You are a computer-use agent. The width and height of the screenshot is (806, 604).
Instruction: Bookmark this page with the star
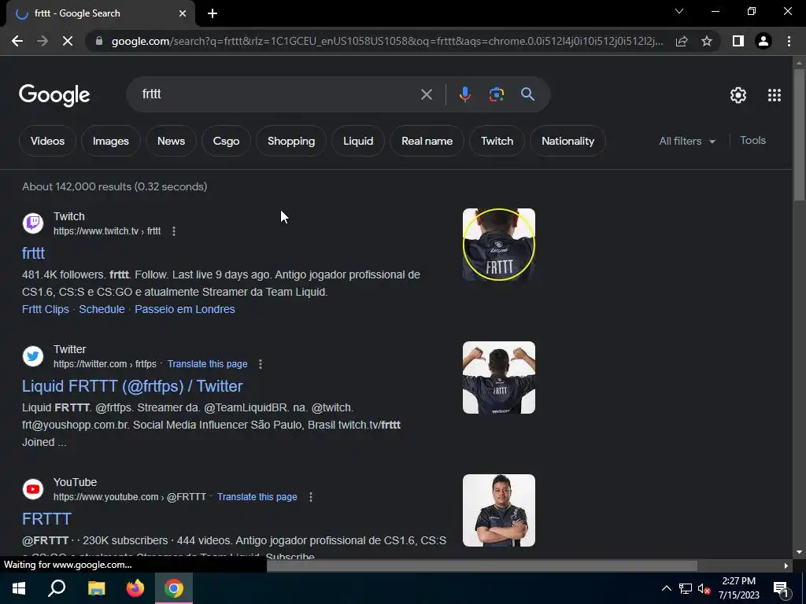(x=707, y=41)
